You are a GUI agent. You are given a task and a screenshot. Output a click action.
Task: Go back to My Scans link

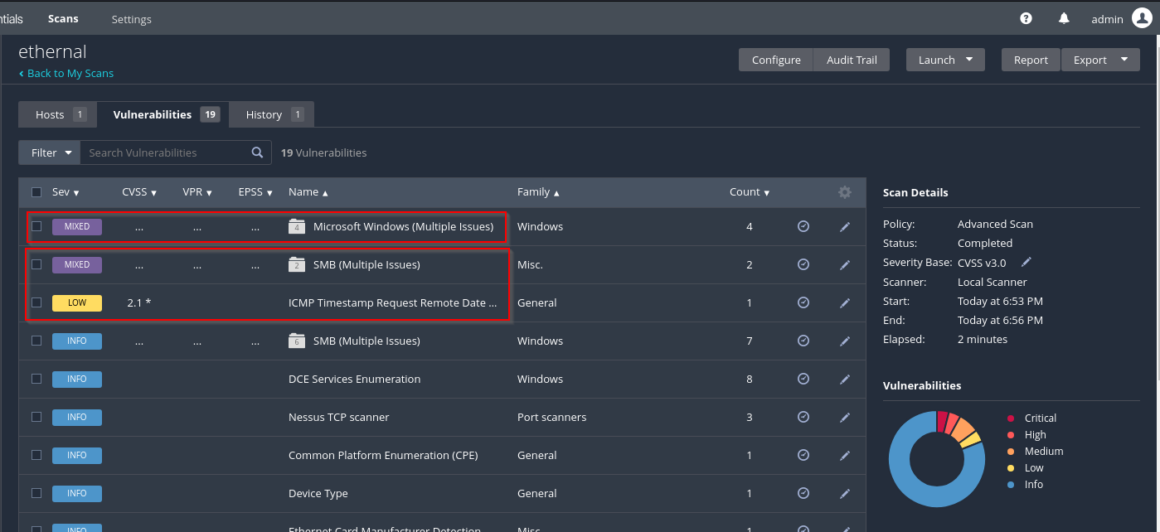pos(66,73)
